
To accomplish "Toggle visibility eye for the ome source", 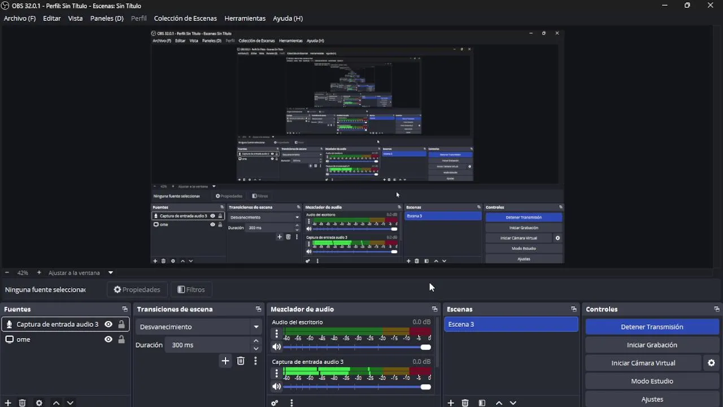I will (108, 339).
